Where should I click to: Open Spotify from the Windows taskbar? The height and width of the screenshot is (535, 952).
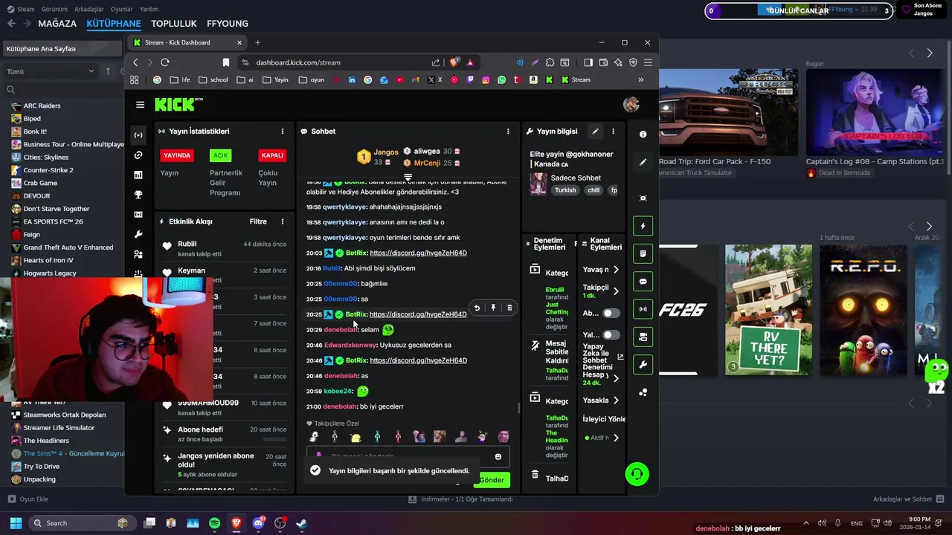click(x=214, y=523)
